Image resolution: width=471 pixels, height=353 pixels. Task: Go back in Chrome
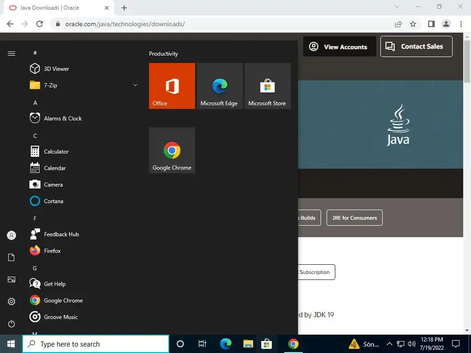10,24
